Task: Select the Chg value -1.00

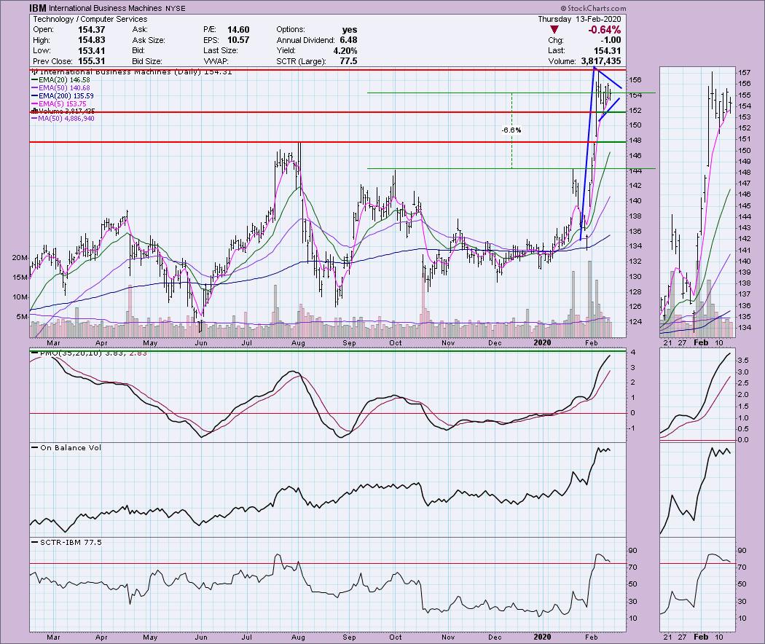Action: (x=611, y=40)
